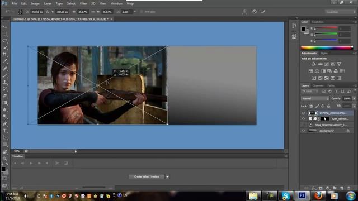Open the File menu
This screenshot has height=201, width=358.
[14, 4]
